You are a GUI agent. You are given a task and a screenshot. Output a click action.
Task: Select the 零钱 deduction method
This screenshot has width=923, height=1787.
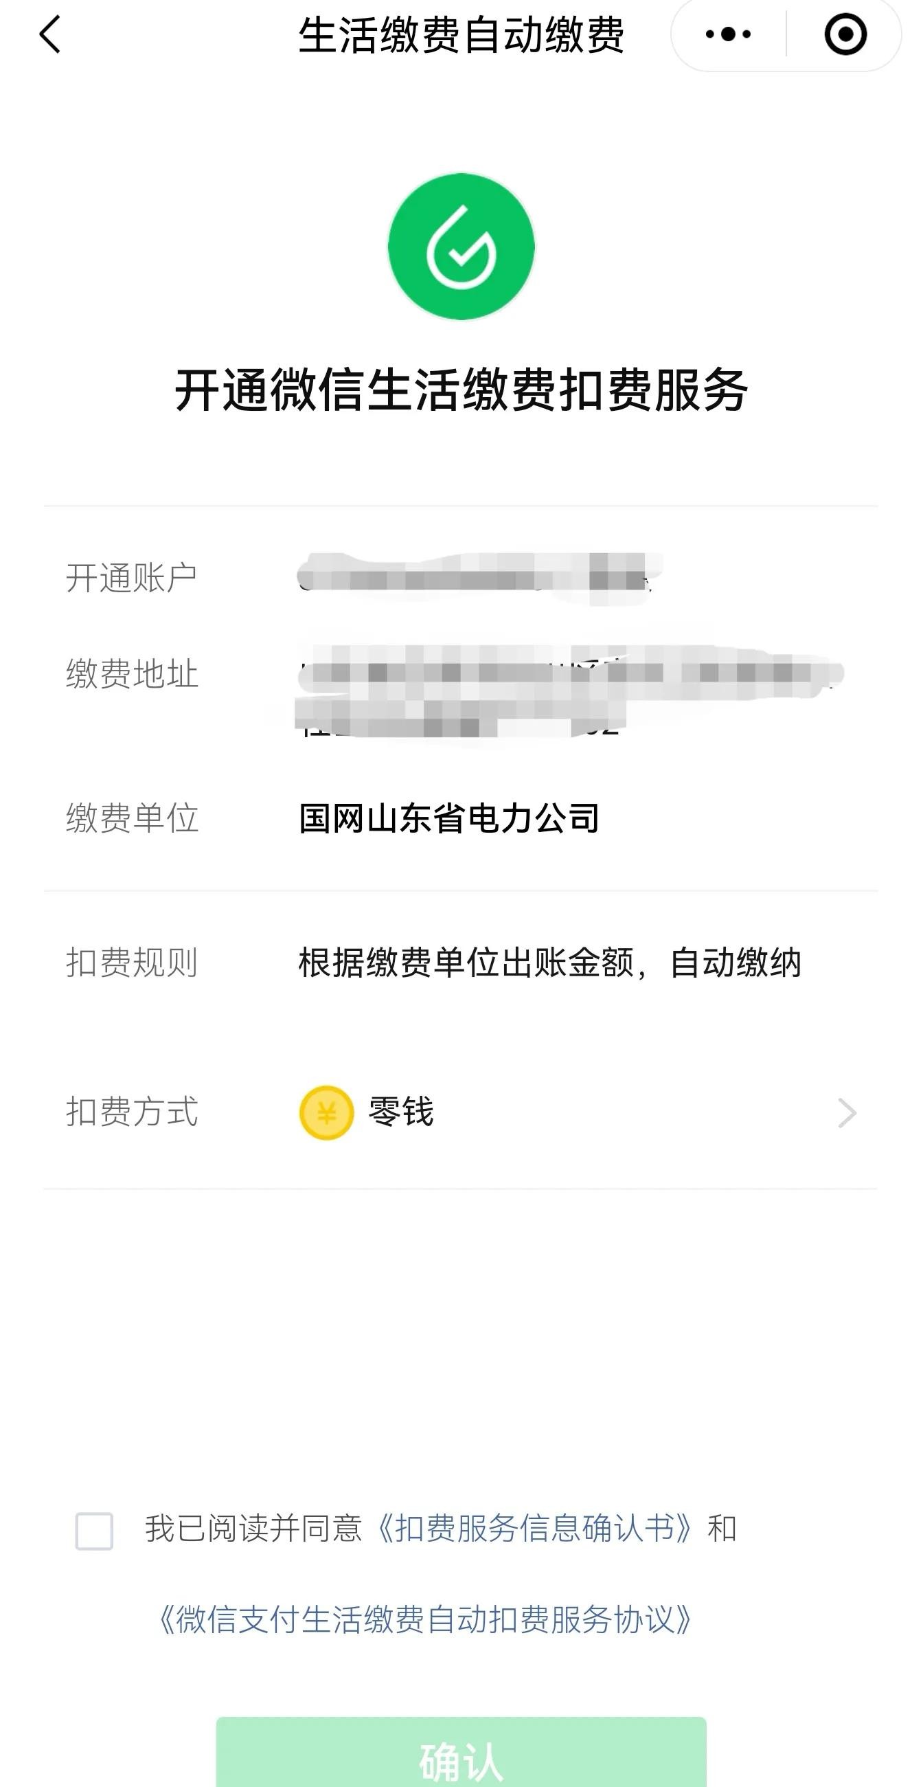(401, 1112)
